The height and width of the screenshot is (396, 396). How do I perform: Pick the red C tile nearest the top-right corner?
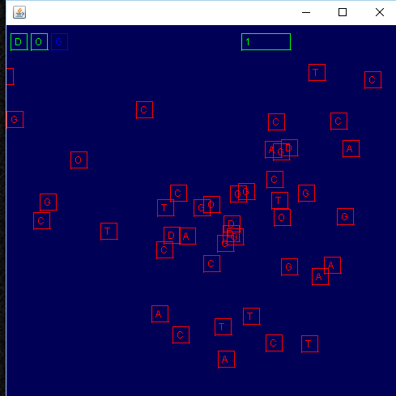tap(373, 80)
